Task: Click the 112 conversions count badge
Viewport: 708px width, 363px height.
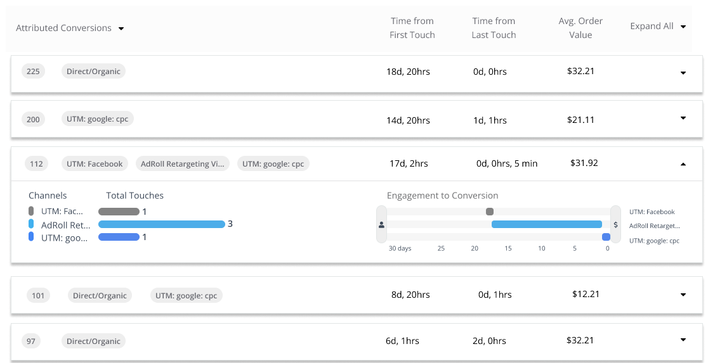Action: (37, 164)
